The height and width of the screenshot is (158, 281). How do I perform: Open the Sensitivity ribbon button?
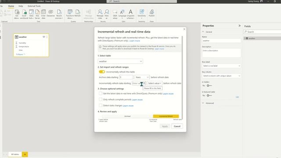pyautogui.click(x=141, y=14)
